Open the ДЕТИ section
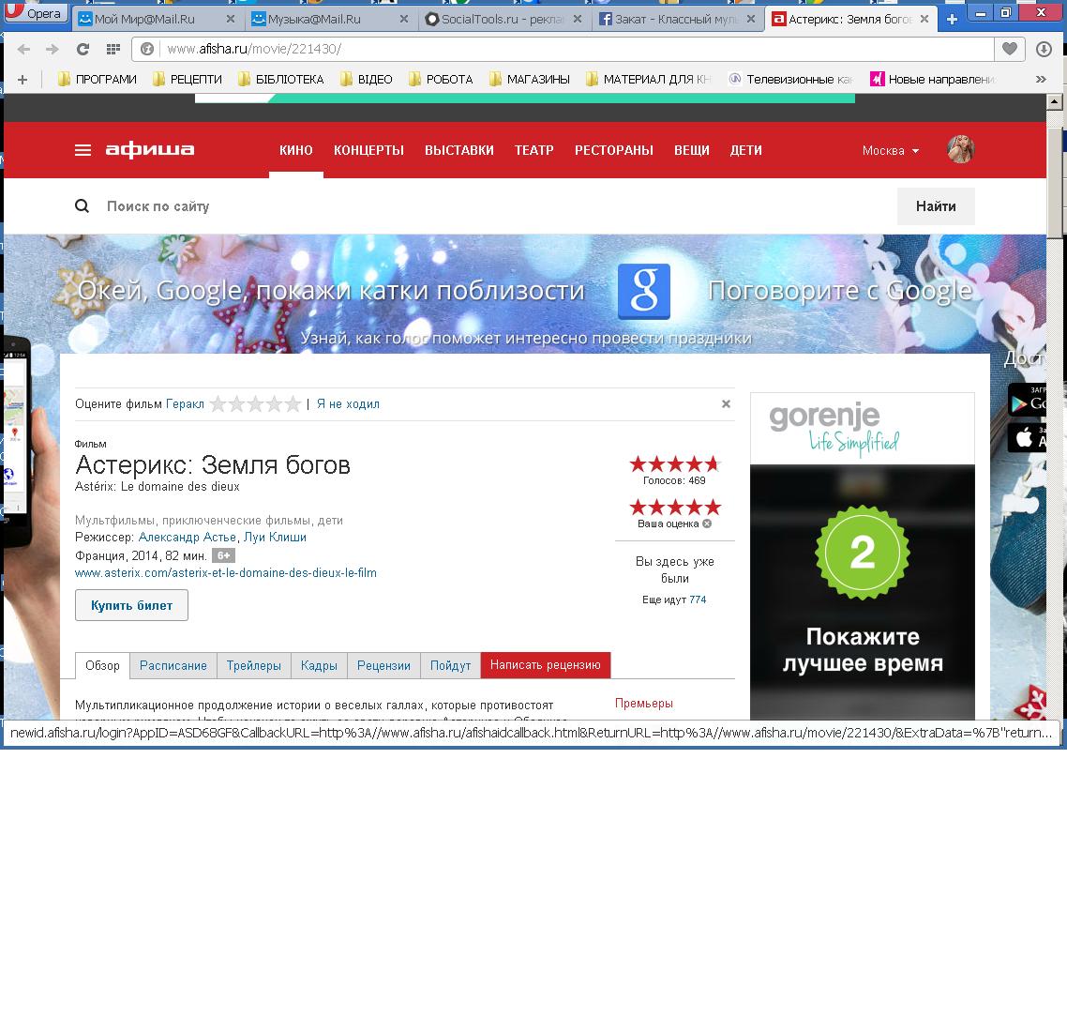Viewport: 1067px width, 1032px height. click(745, 150)
